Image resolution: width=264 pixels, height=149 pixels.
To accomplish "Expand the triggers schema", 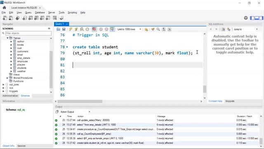I will click(x=3, y=91).
